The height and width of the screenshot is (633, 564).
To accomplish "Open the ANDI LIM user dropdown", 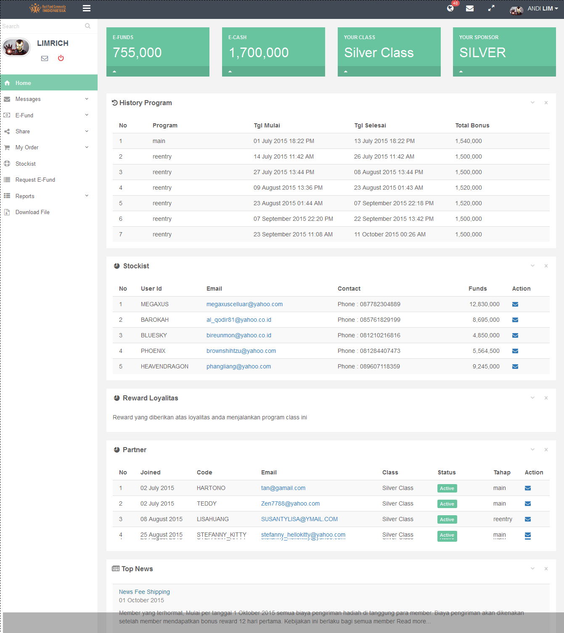I will tap(542, 8).
